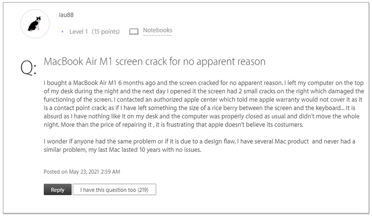Open the 'MacBook Air M1 screen crack' question title
This screenshot has width=372, height=216.
155,61
